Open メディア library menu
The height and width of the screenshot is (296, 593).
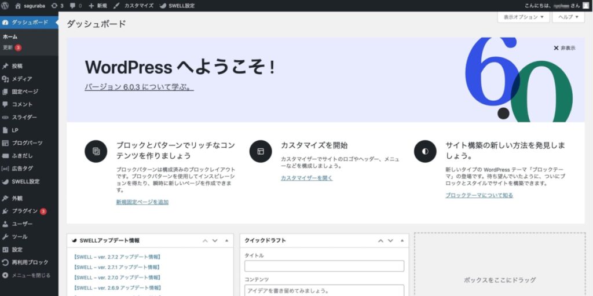(29, 79)
